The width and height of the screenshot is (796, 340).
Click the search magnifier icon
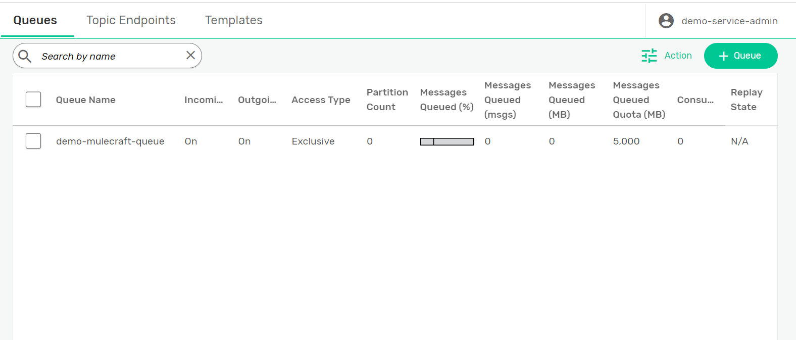pyautogui.click(x=25, y=56)
